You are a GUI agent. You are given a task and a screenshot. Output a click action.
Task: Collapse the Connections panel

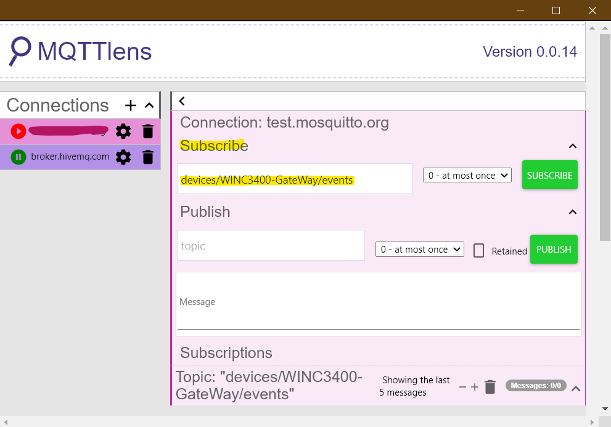(x=149, y=105)
